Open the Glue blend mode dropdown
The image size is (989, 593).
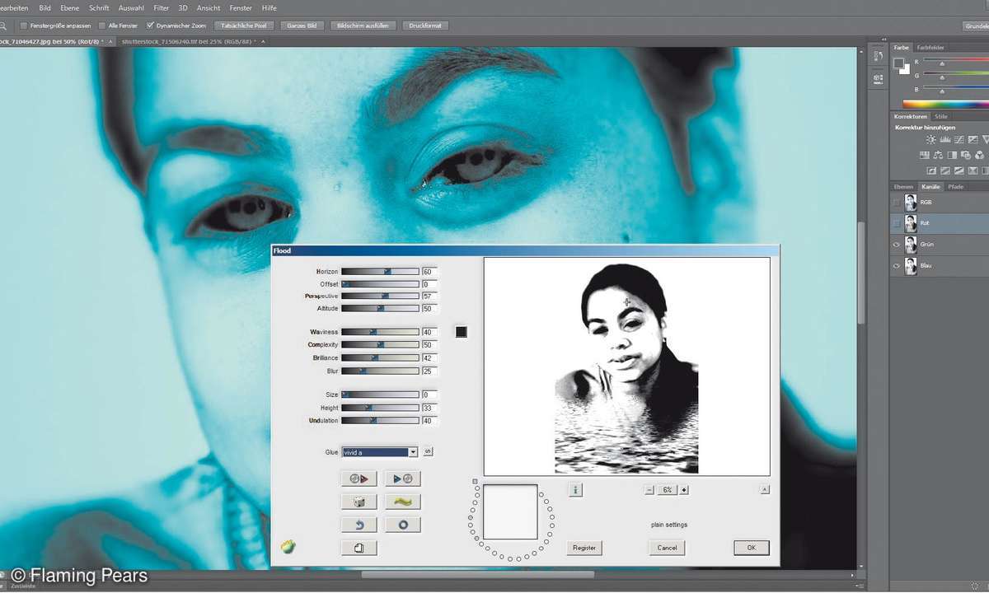coord(380,452)
